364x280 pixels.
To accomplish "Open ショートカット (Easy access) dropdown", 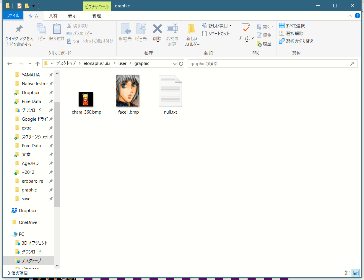I will 218,33.
